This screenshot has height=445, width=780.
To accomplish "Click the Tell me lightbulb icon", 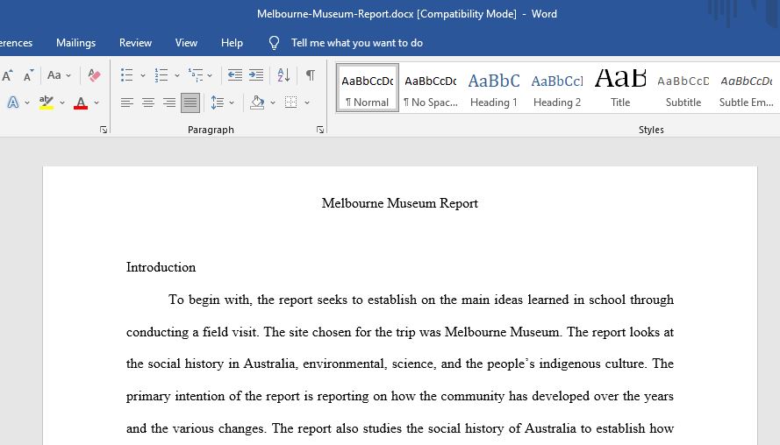I will [x=274, y=43].
